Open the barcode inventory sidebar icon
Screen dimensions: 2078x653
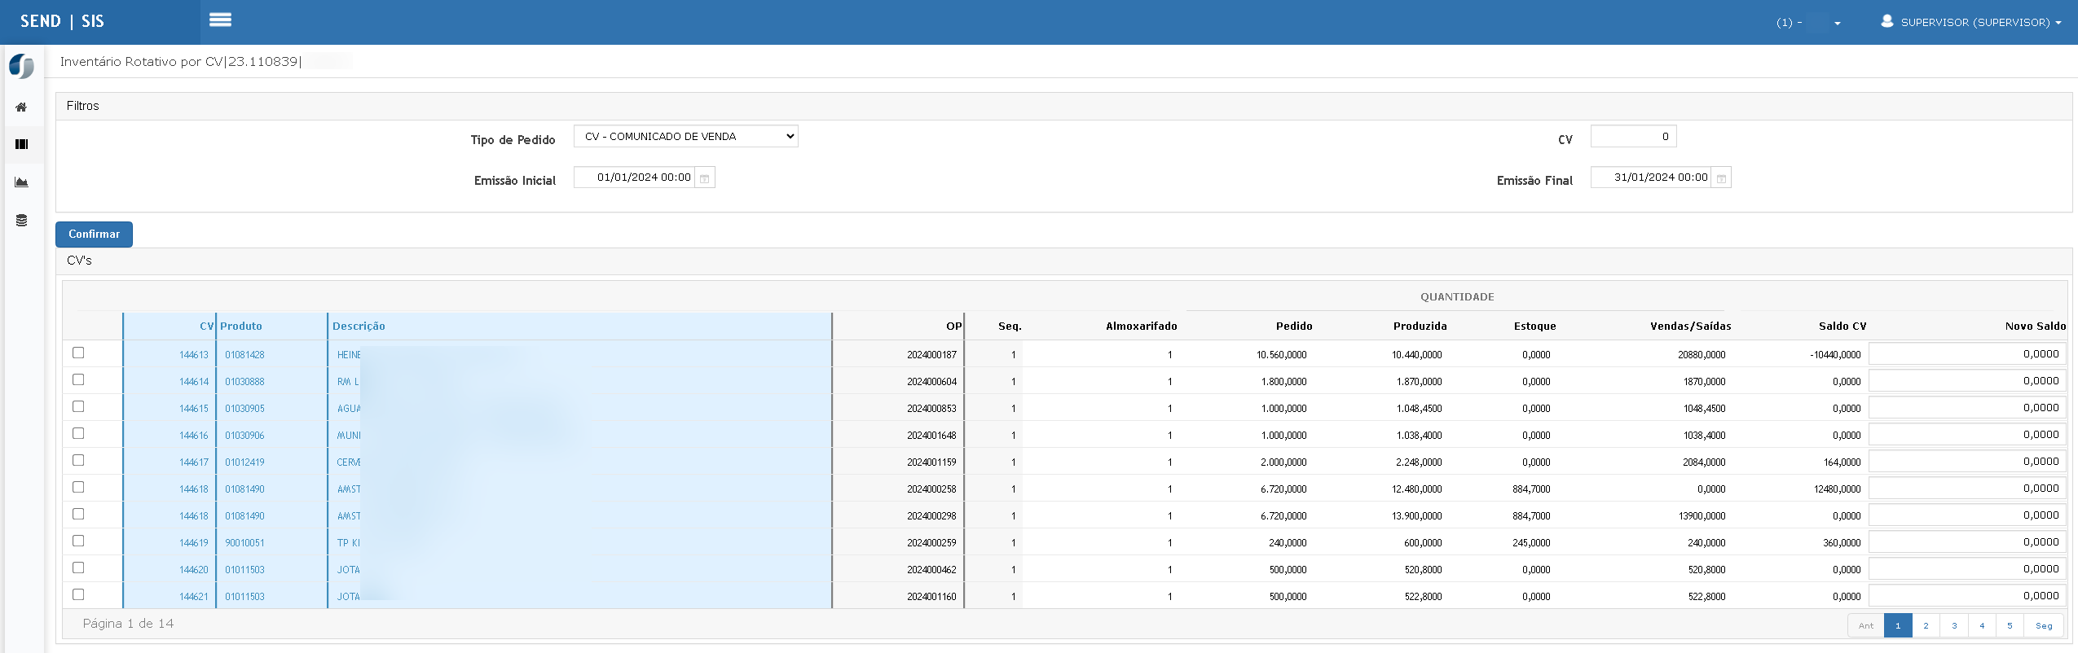tap(21, 144)
